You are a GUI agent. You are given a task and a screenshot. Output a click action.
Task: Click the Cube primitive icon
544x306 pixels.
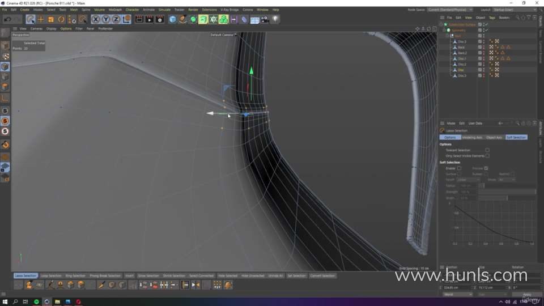(x=172, y=19)
